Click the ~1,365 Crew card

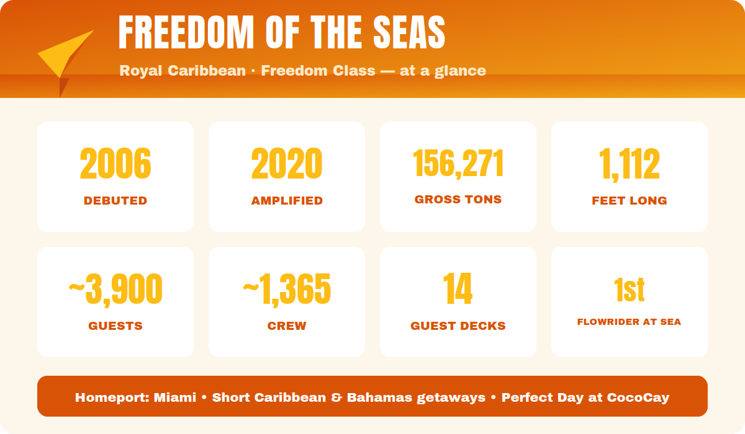point(287,302)
